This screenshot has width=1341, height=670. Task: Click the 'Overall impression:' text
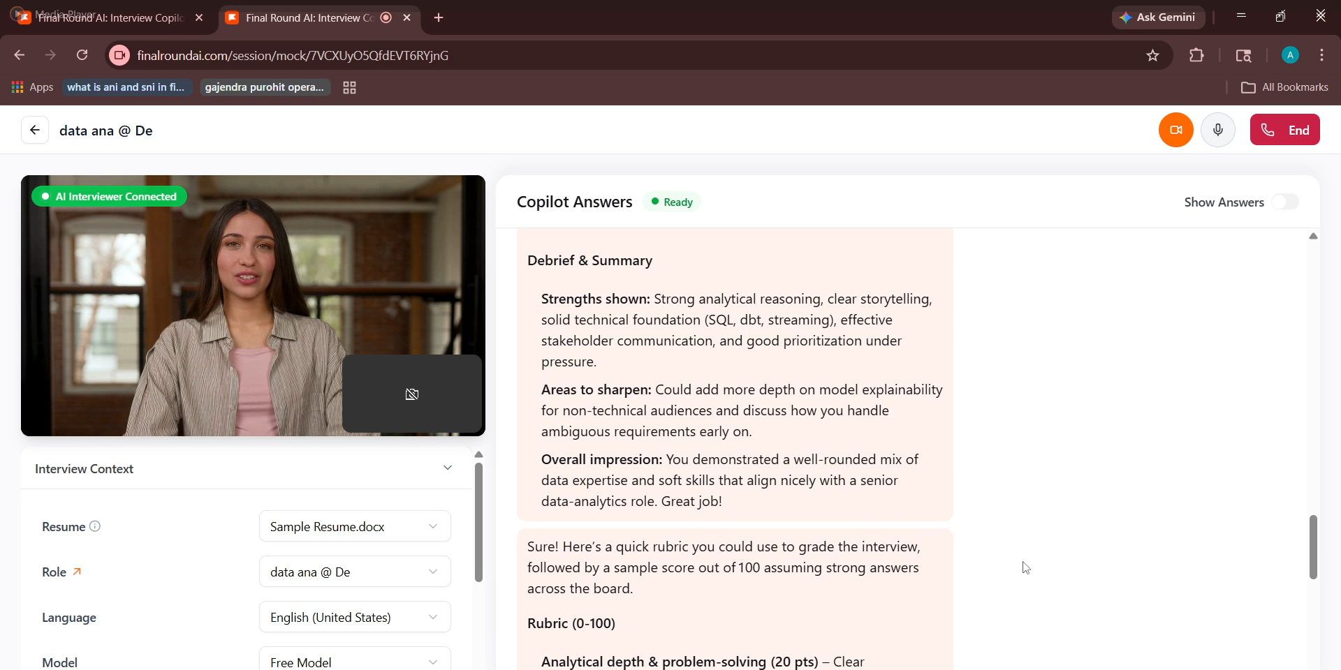pos(601,459)
